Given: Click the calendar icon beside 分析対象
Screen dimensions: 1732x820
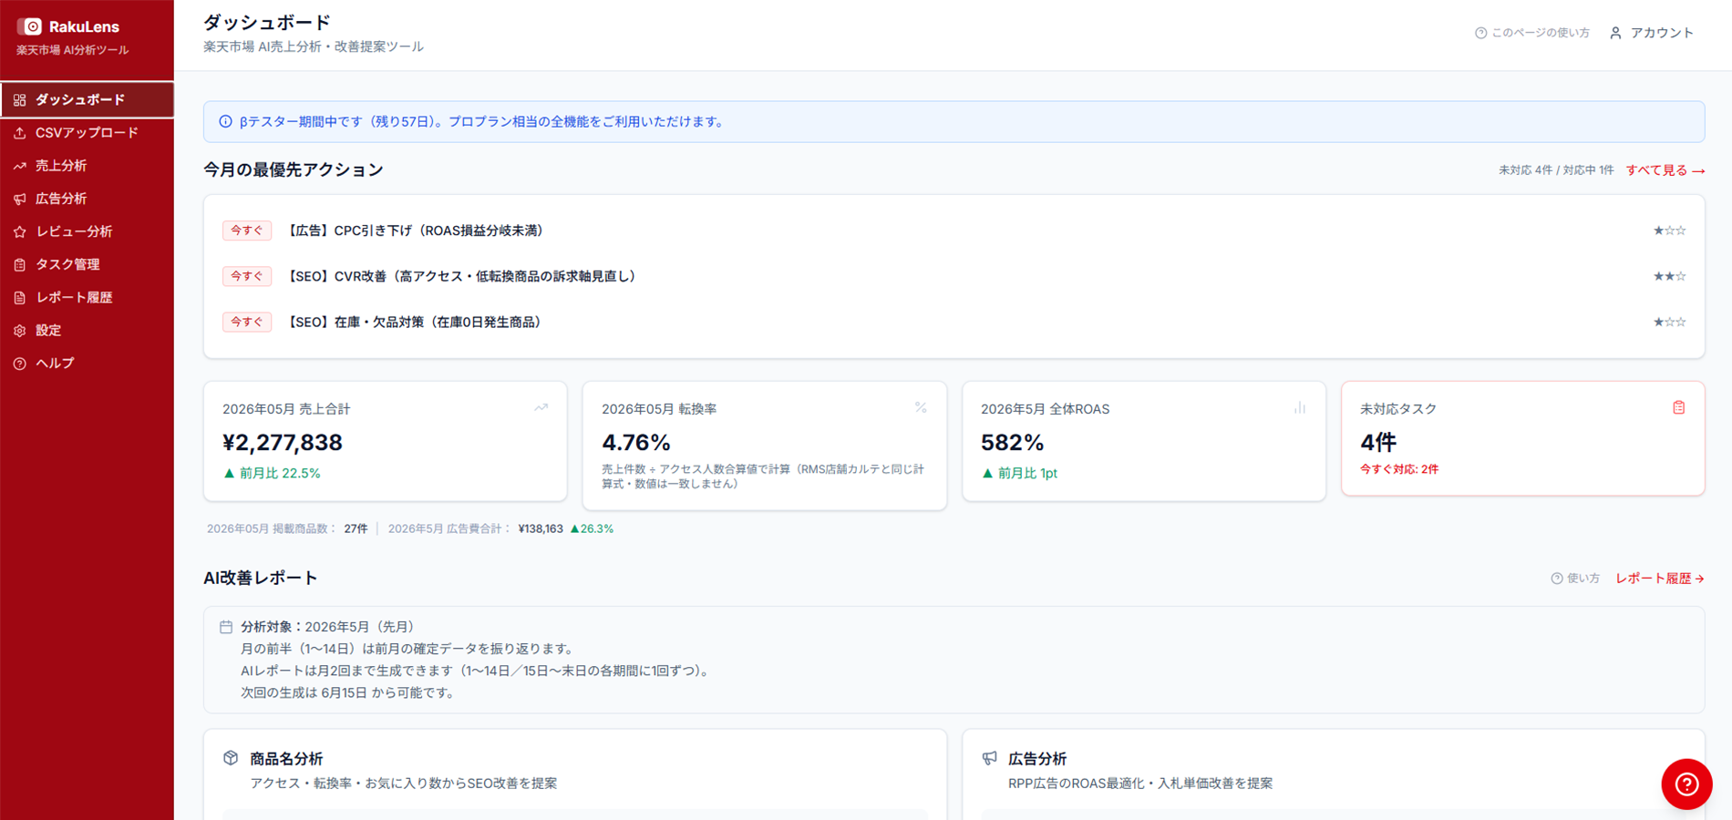Looking at the screenshot, I should pos(226,627).
